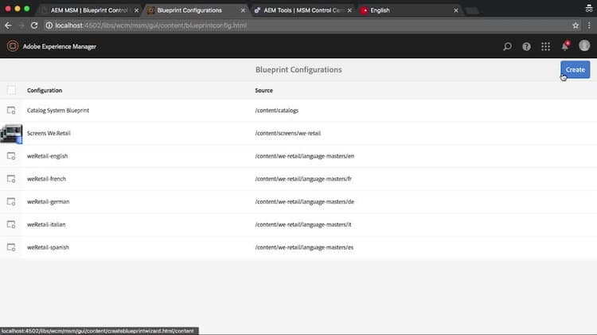Click the incognito icon at top right
This screenshot has width=597, height=335.
coord(589,9)
